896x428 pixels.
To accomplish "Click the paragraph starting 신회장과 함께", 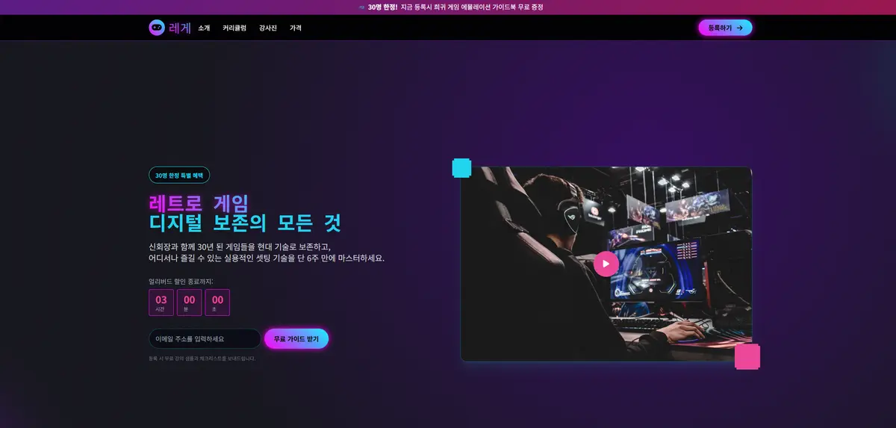I will click(x=267, y=252).
